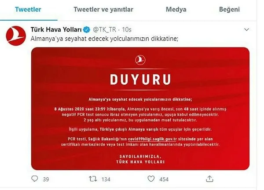Click the reply speech bubble icon
The image size is (264, 190).
click(35, 179)
